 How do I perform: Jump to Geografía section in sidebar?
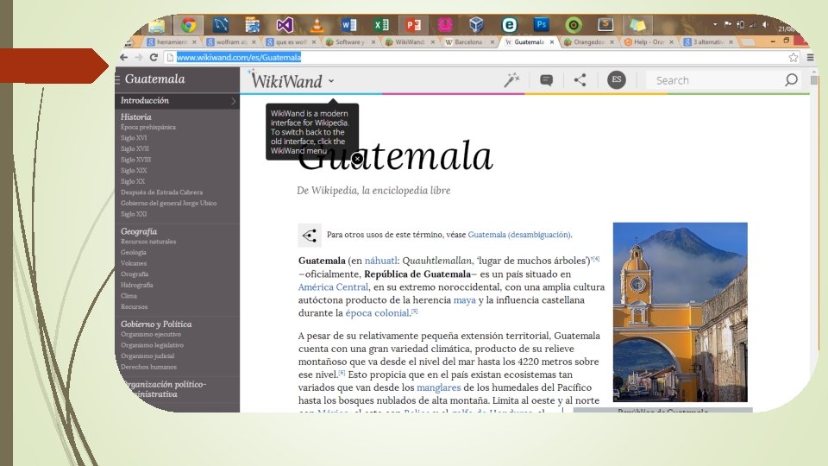pos(138,231)
